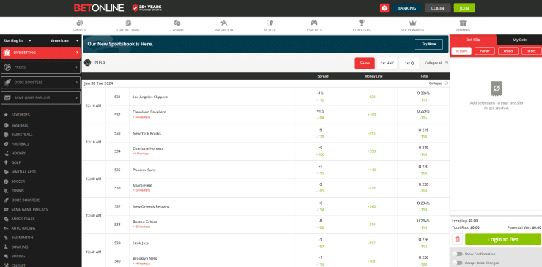Toggle Show Confirmation switch
Screen dimensions: 542x267
point(458,255)
